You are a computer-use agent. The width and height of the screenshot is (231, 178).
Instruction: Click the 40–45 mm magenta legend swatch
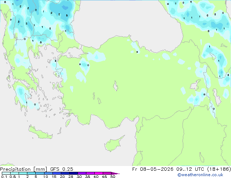click(x=99, y=173)
